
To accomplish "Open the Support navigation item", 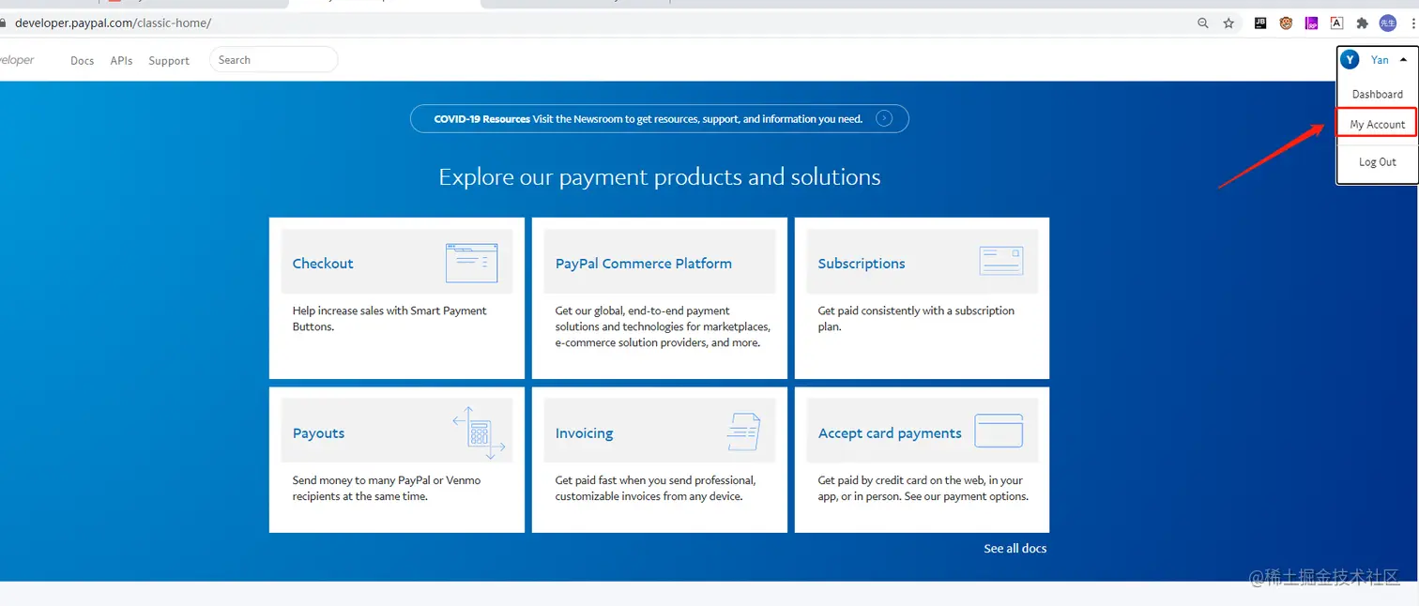I will 169,61.
